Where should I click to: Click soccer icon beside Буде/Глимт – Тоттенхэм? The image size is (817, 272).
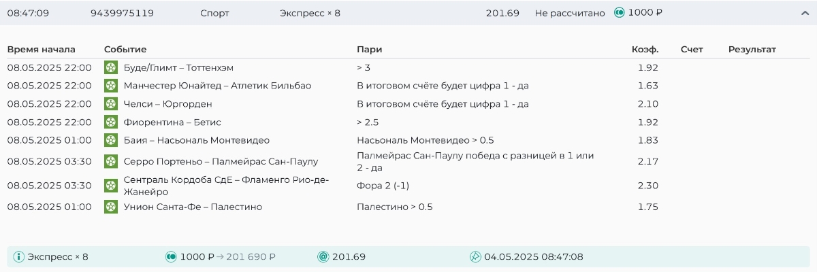tap(111, 67)
